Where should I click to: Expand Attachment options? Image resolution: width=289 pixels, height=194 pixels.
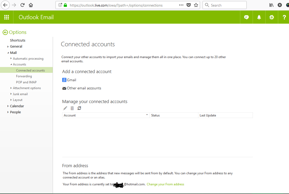click(11, 88)
